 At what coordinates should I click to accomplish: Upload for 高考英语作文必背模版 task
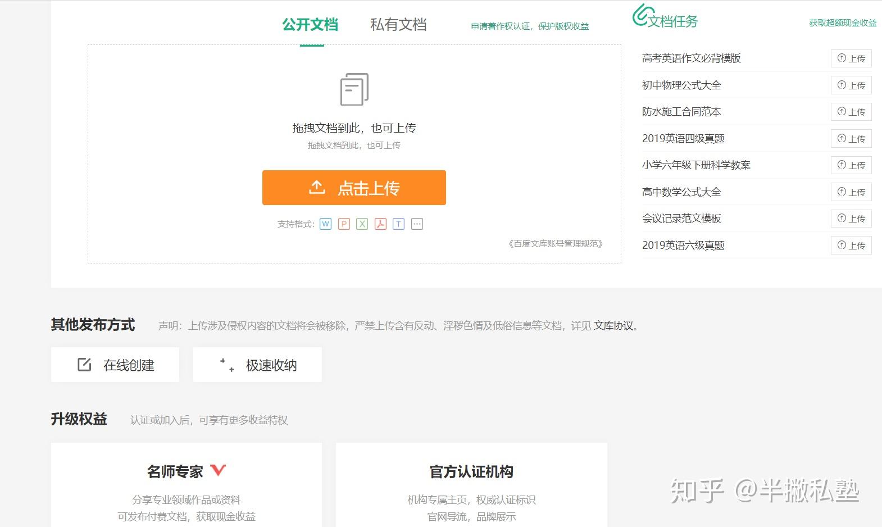(851, 58)
